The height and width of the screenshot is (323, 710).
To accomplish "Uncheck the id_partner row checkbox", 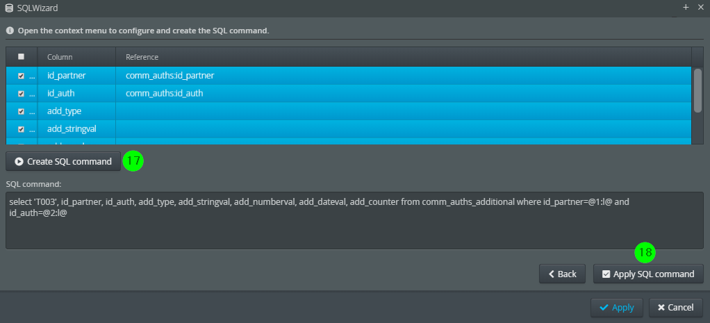I will [21, 76].
